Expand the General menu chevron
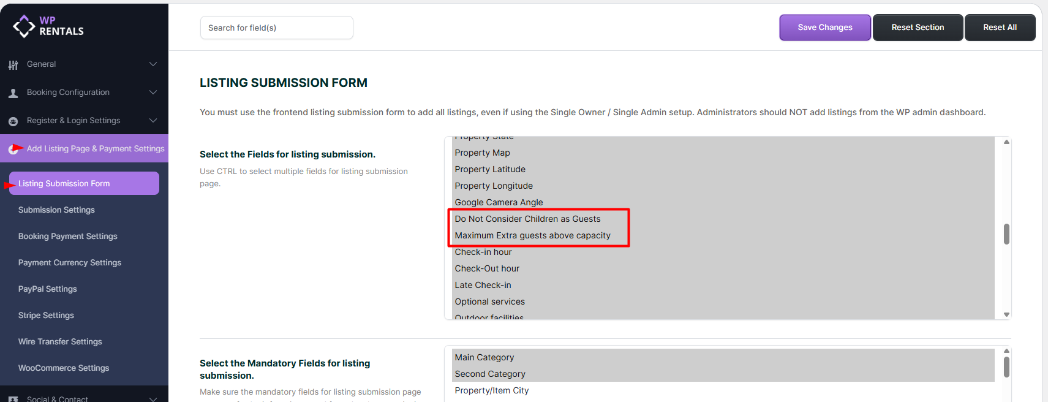 coord(153,64)
